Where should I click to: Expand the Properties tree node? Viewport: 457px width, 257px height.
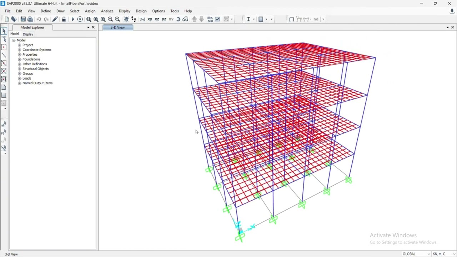20,55
